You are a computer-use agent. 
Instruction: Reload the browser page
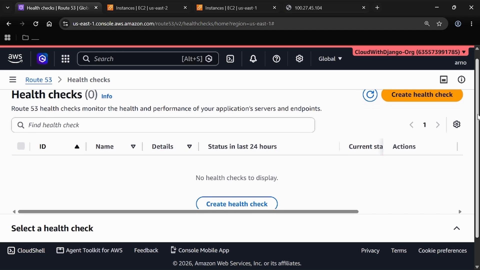pos(36,24)
